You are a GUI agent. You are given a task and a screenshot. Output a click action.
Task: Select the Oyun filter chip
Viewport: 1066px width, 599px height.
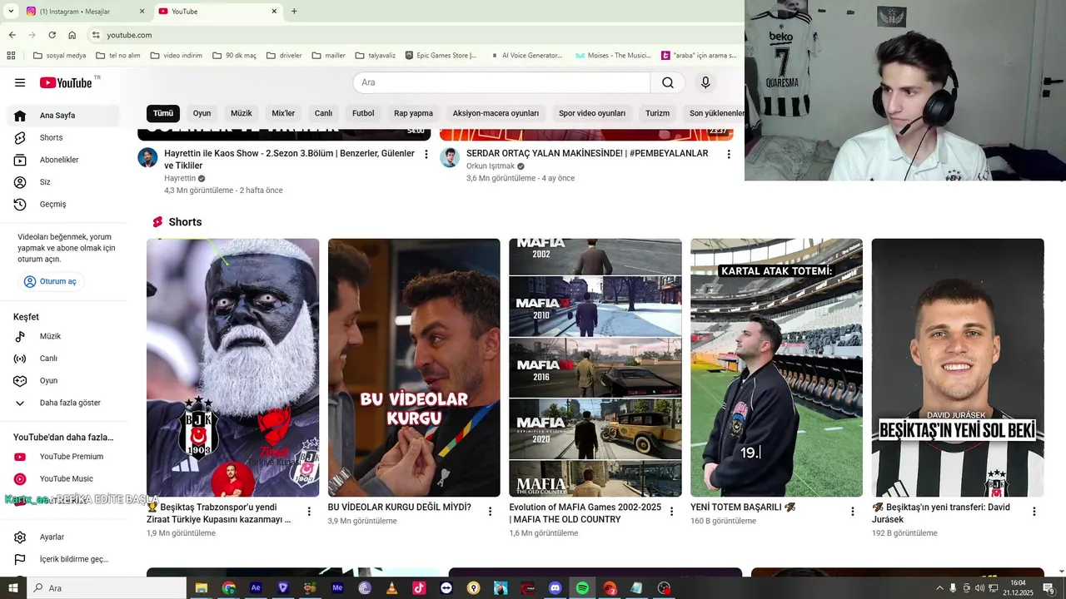202,113
